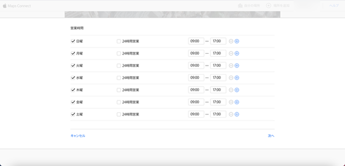
Task: Click the 場所を追加 plus circle icon
Action: (268, 6)
